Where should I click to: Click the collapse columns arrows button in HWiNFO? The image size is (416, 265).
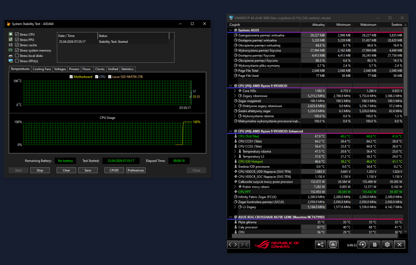244,245
